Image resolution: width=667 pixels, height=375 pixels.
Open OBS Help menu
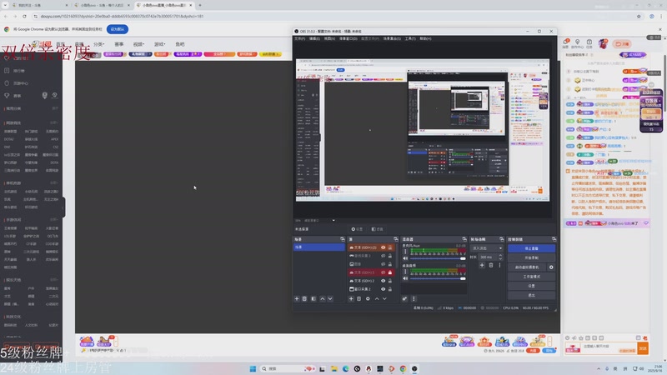[425, 38]
